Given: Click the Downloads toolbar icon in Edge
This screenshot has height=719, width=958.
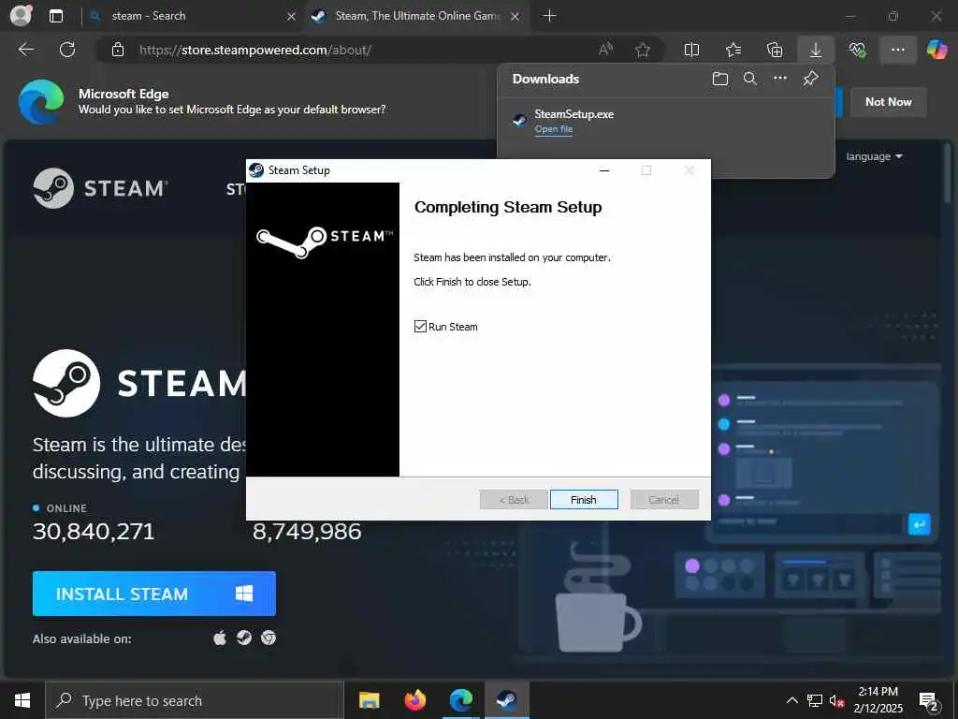Looking at the screenshot, I should tap(816, 50).
